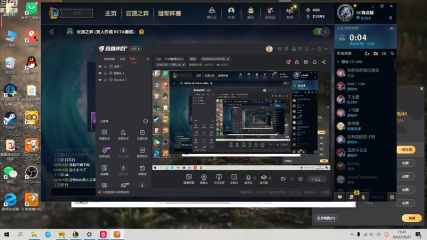427x240 pixels.
Task: Open the speaker options arrow
Action: click(x=270, y=178)
